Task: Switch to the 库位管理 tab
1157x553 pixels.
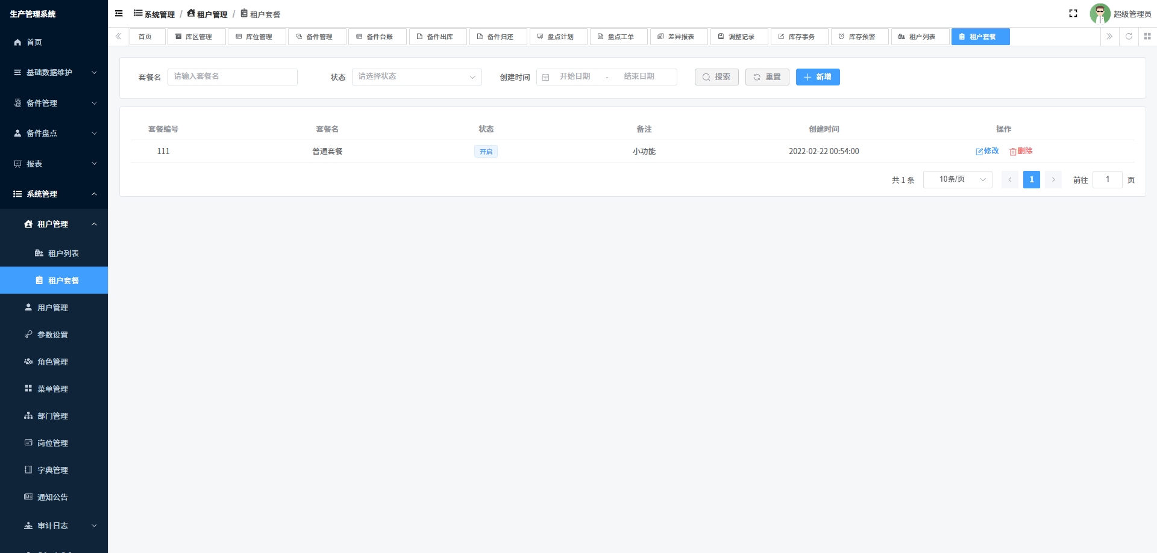Action: point(257,37)
